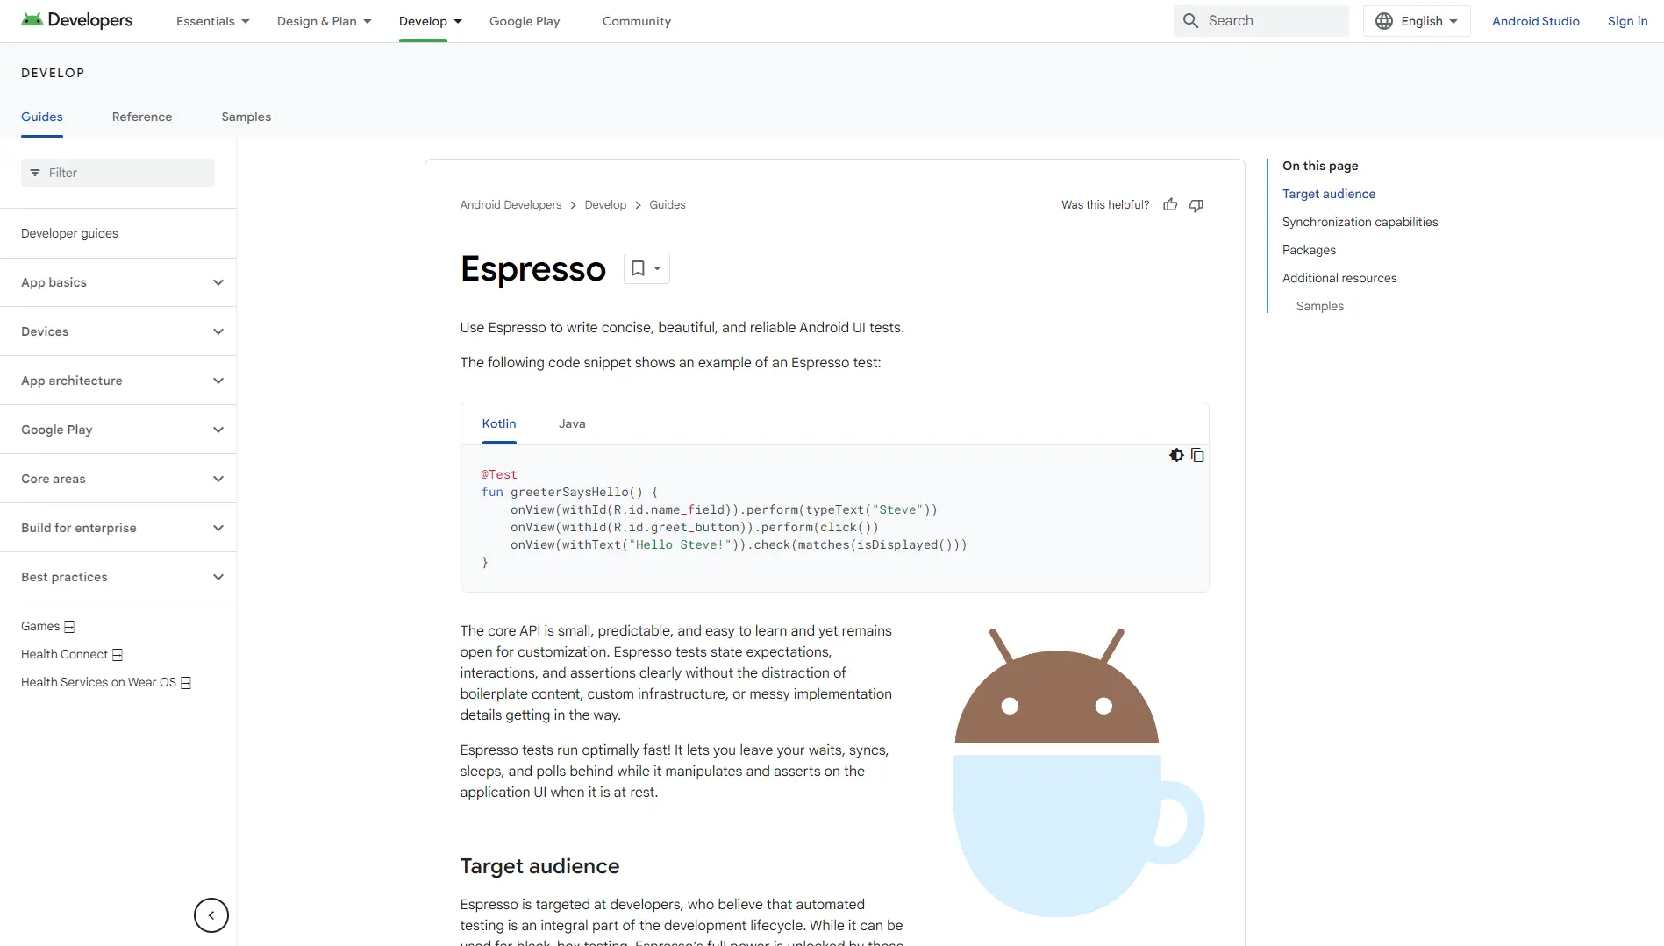Open the English language dropdown
Image resolution: width=1664 pixels, height=946 pixels.
1417,21
